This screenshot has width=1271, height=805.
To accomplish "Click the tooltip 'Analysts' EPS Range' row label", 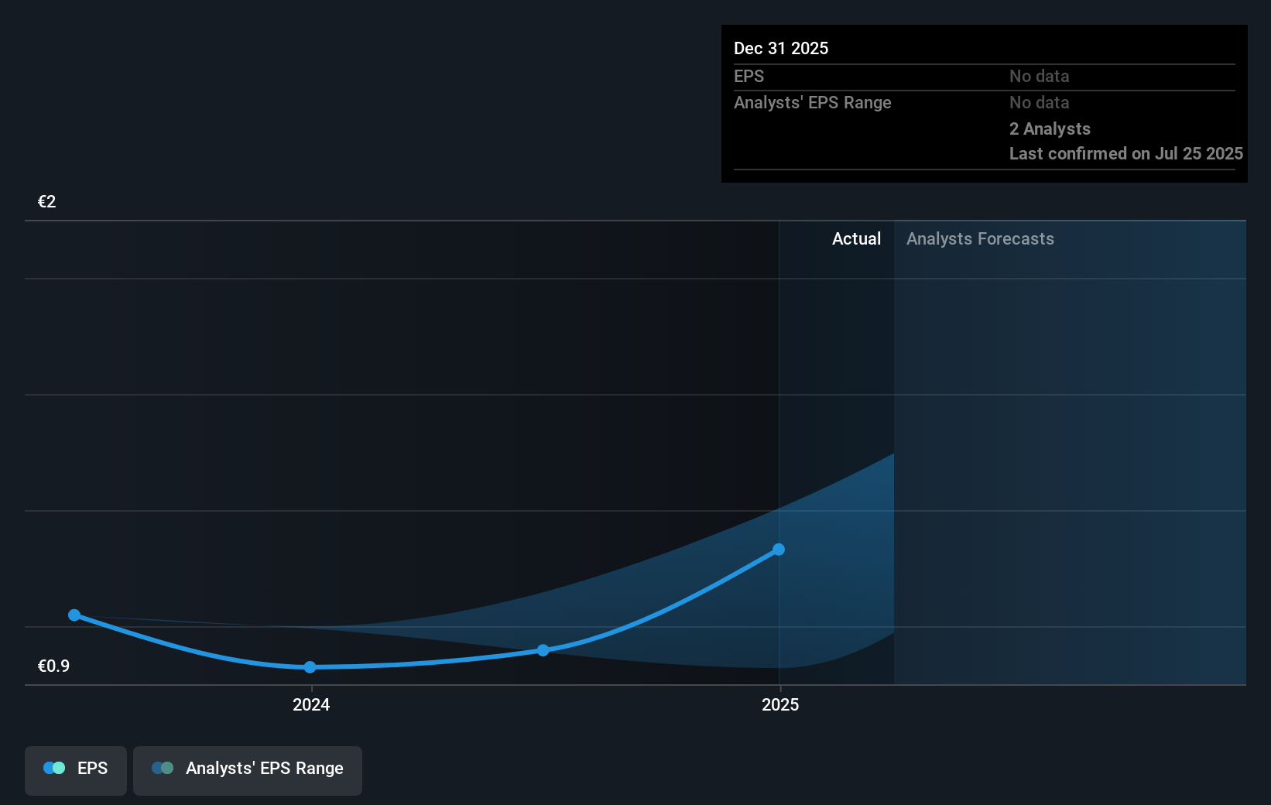I will [x=813, y=102].
